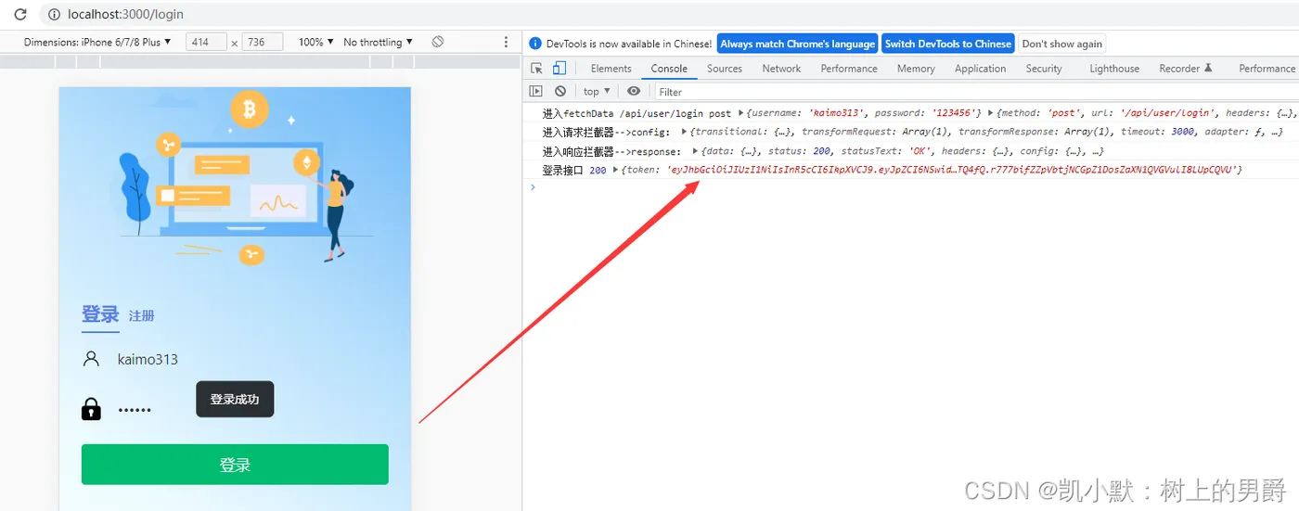The height and width of the screenshot is (511, 1299).
Task: Dismiss with Don't show again button
Action: click(1062, 44)
